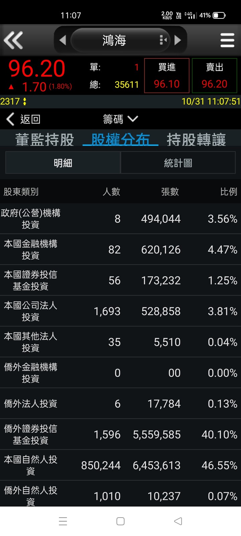Go to next stock with right arrow
Image resolution: width=241 pixels, height=536 pixels.
178,40
